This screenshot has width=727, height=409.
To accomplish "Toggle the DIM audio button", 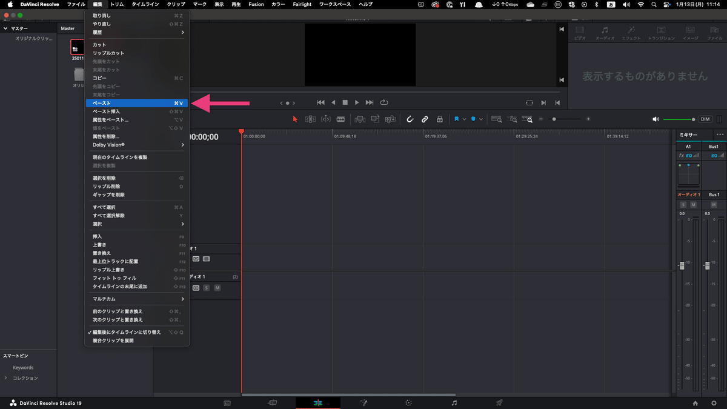I will pyautogui.click(x=705, y=119).
